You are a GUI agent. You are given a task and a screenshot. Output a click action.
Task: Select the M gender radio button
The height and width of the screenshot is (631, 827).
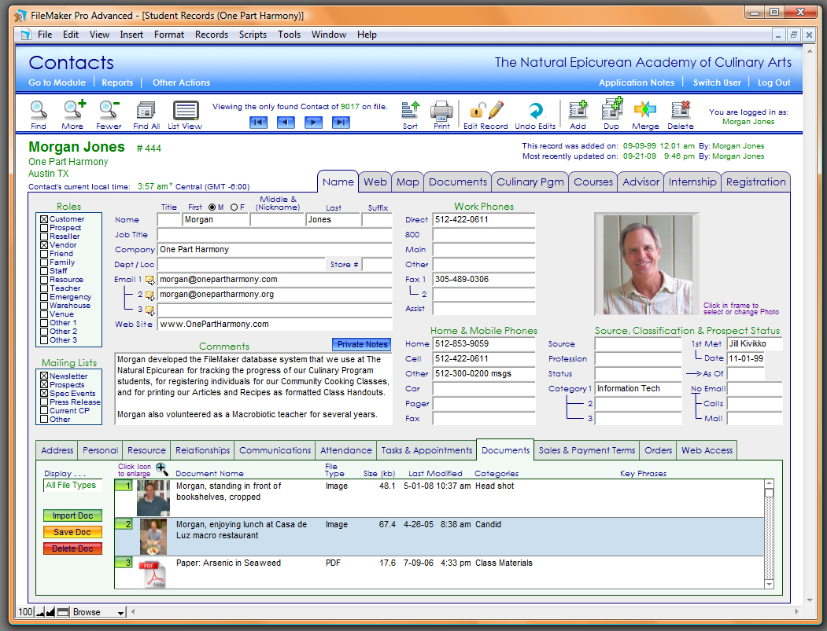pos(212,207)
